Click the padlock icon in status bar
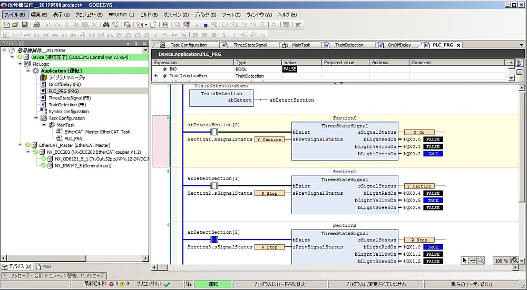The image size is (527, 290). tap(189, 284)
